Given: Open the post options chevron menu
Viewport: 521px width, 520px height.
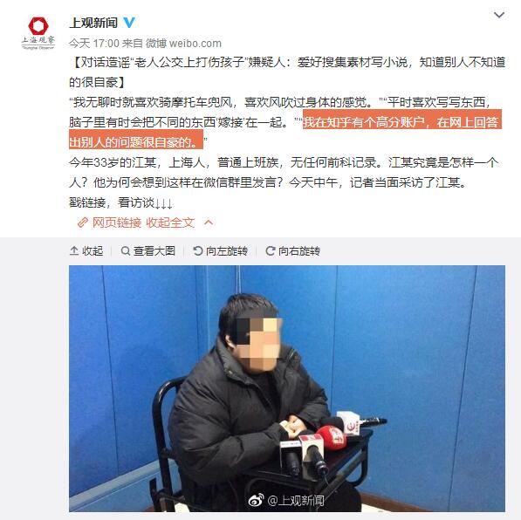Looking at the screenshot, I should tap(499, 15).
